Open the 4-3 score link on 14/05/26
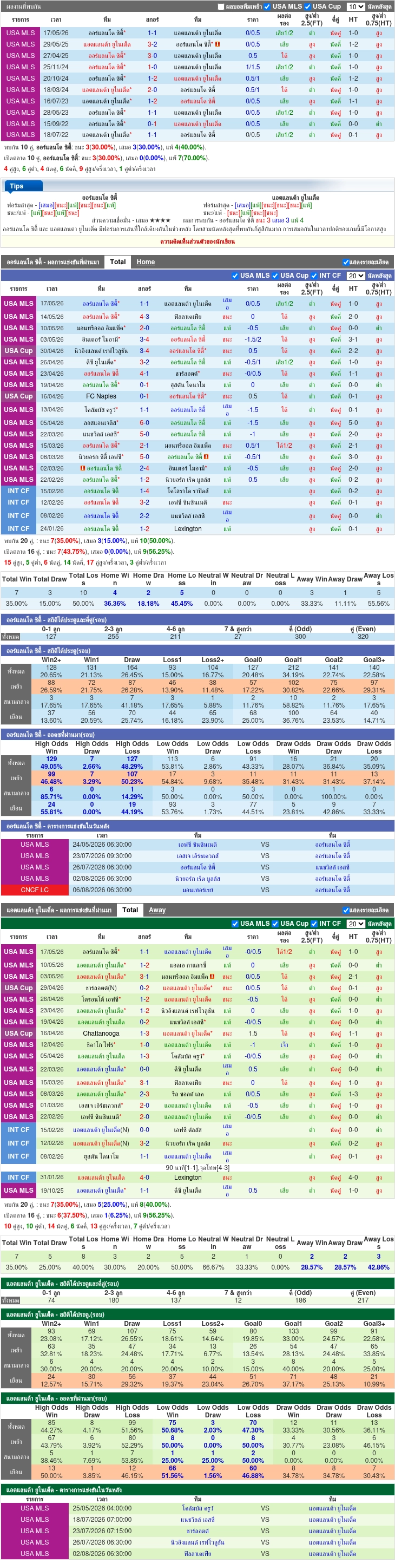 tap(144, 317)
